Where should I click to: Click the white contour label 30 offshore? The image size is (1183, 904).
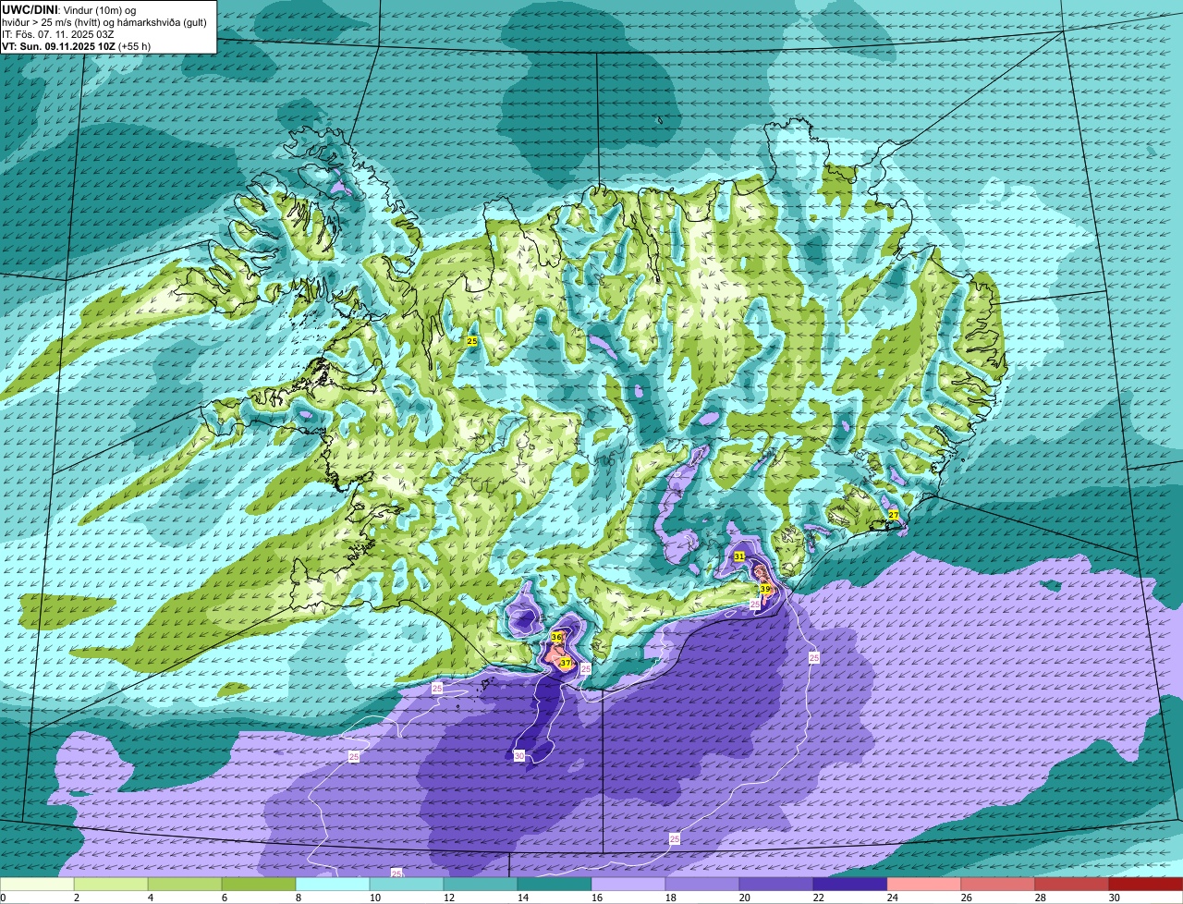click(x=519, y=755)
